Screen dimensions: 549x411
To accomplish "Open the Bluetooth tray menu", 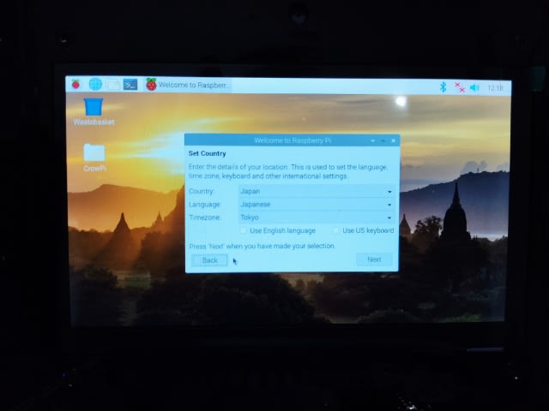I will 443,87.
